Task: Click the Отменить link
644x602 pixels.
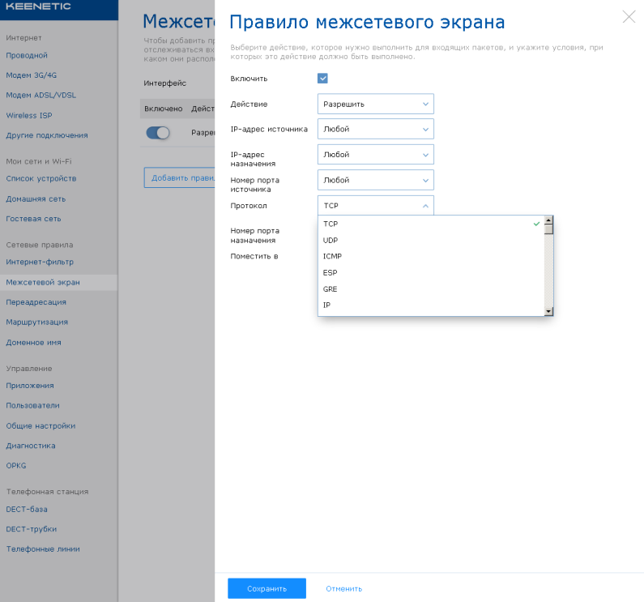Action: [343, 589]
